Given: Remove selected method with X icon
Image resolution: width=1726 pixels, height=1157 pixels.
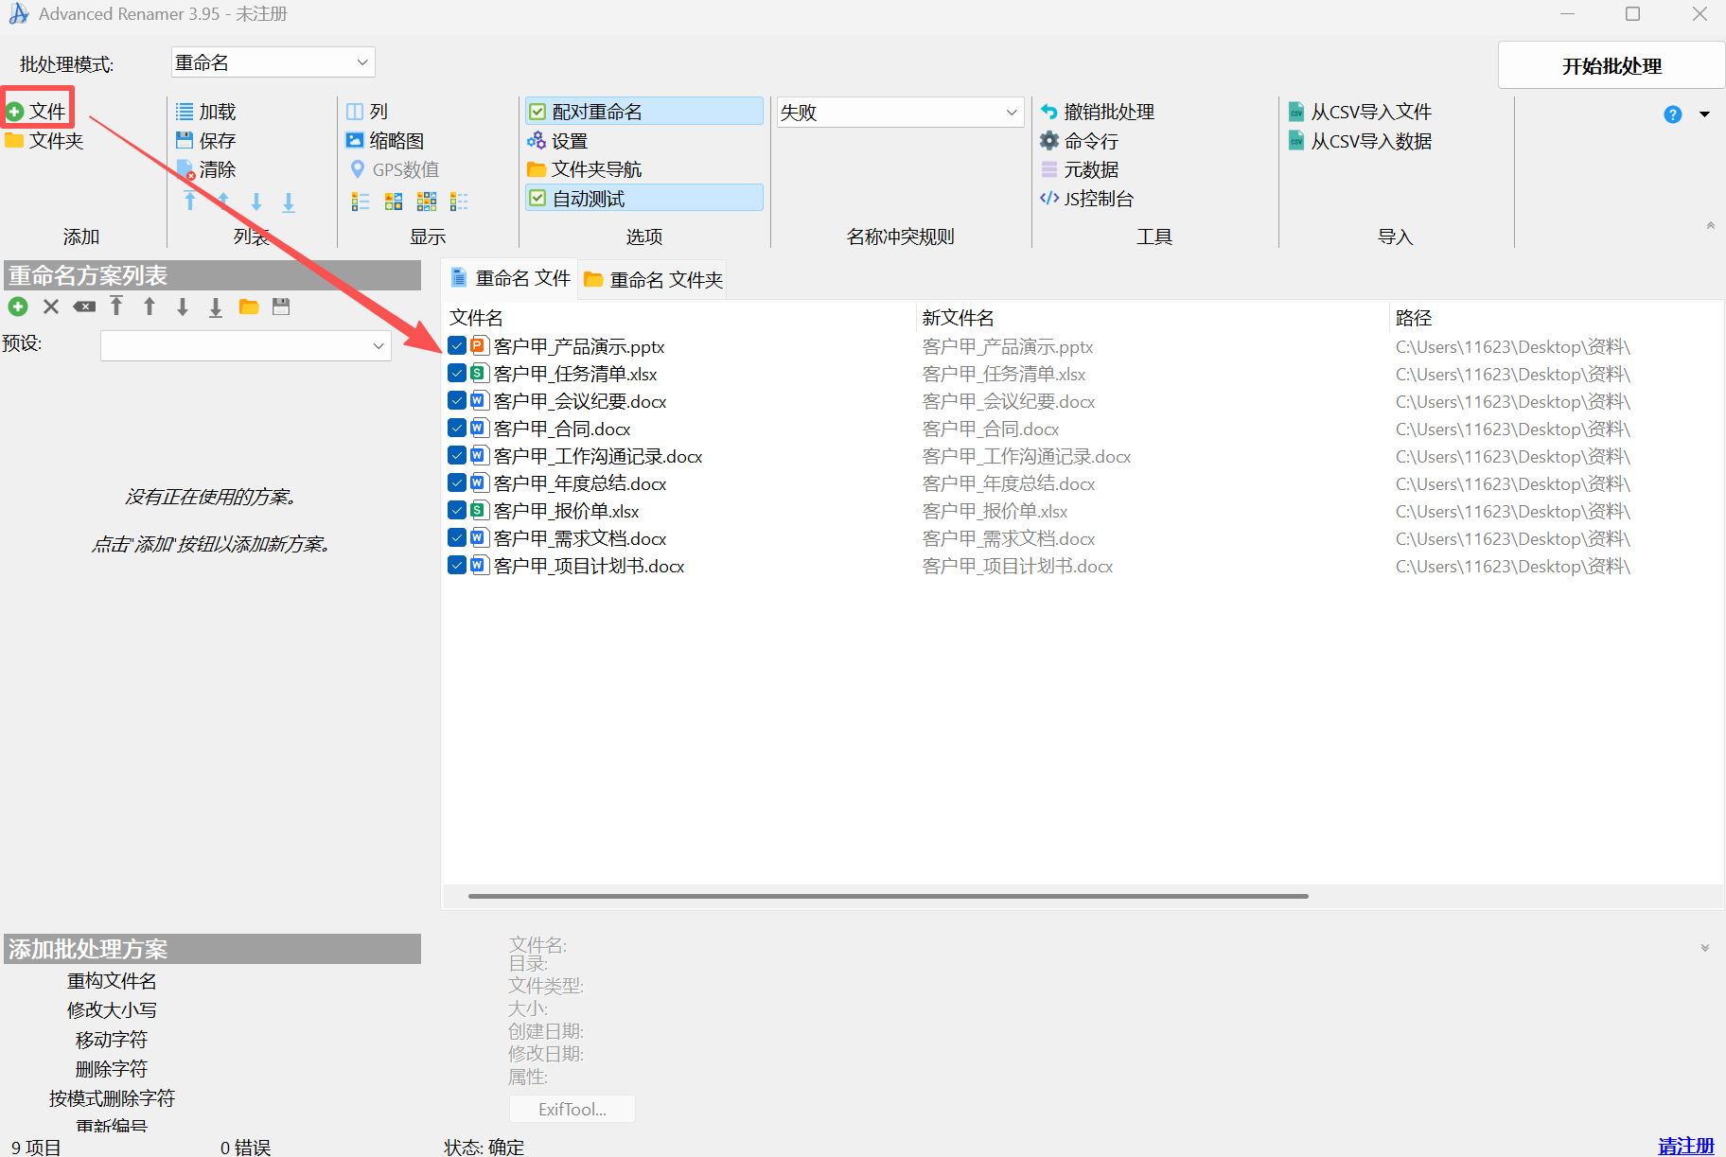Looking at the screenshot, I should [51, 307].
